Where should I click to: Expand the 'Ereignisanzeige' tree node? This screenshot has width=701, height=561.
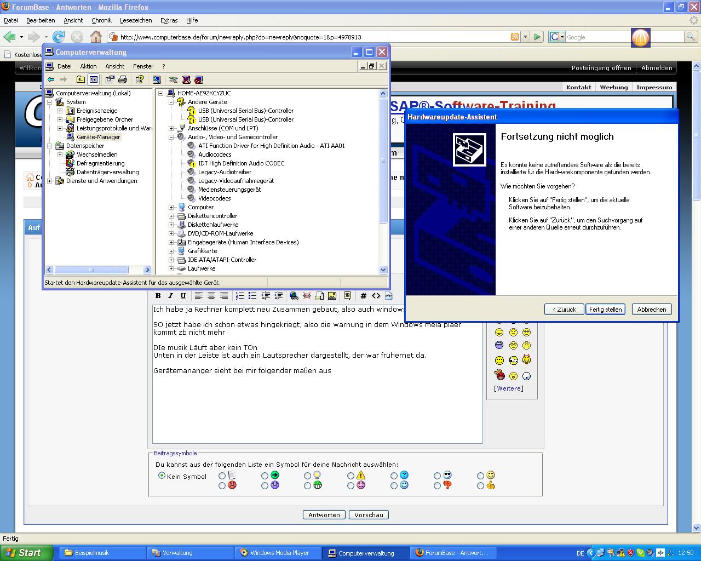pos(60,111)
